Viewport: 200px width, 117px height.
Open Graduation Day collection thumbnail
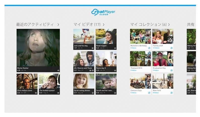pyautogui.click(x=163, y=59)
